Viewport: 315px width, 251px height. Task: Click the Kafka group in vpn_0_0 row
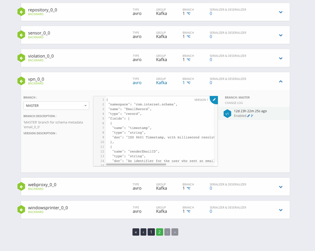tap(161, 83)
